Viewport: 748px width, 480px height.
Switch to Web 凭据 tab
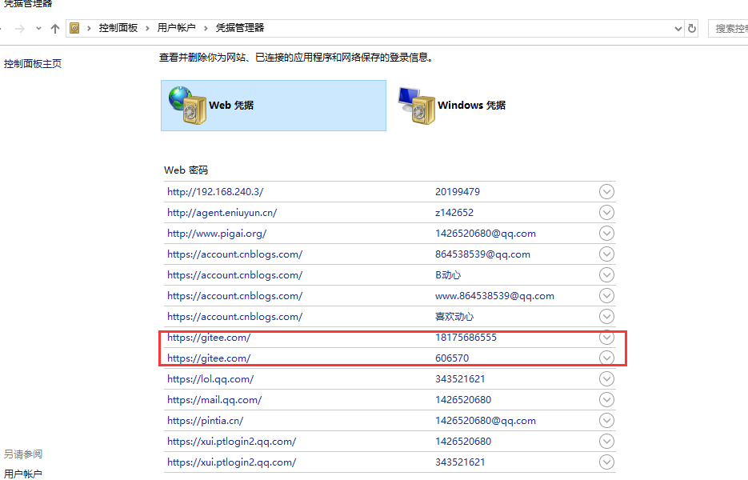tap(274, 106)
